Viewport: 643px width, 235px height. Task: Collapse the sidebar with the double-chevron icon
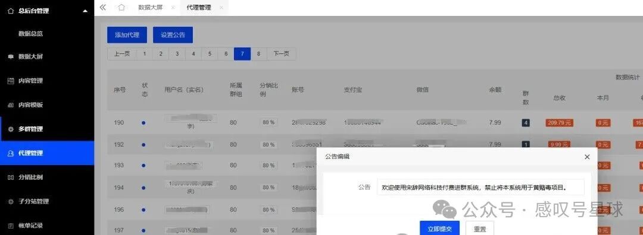click(103, 7)
